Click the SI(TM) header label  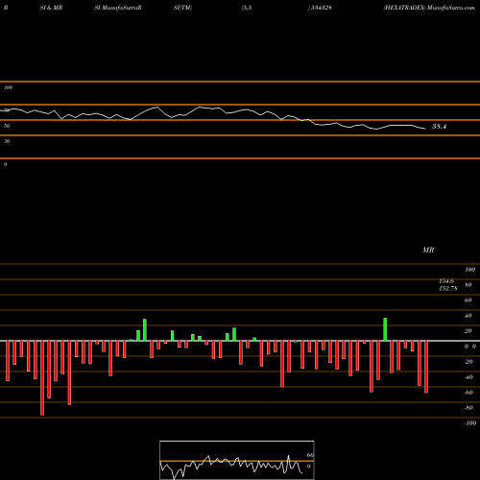pyautogui.click(x=182, y=8)
